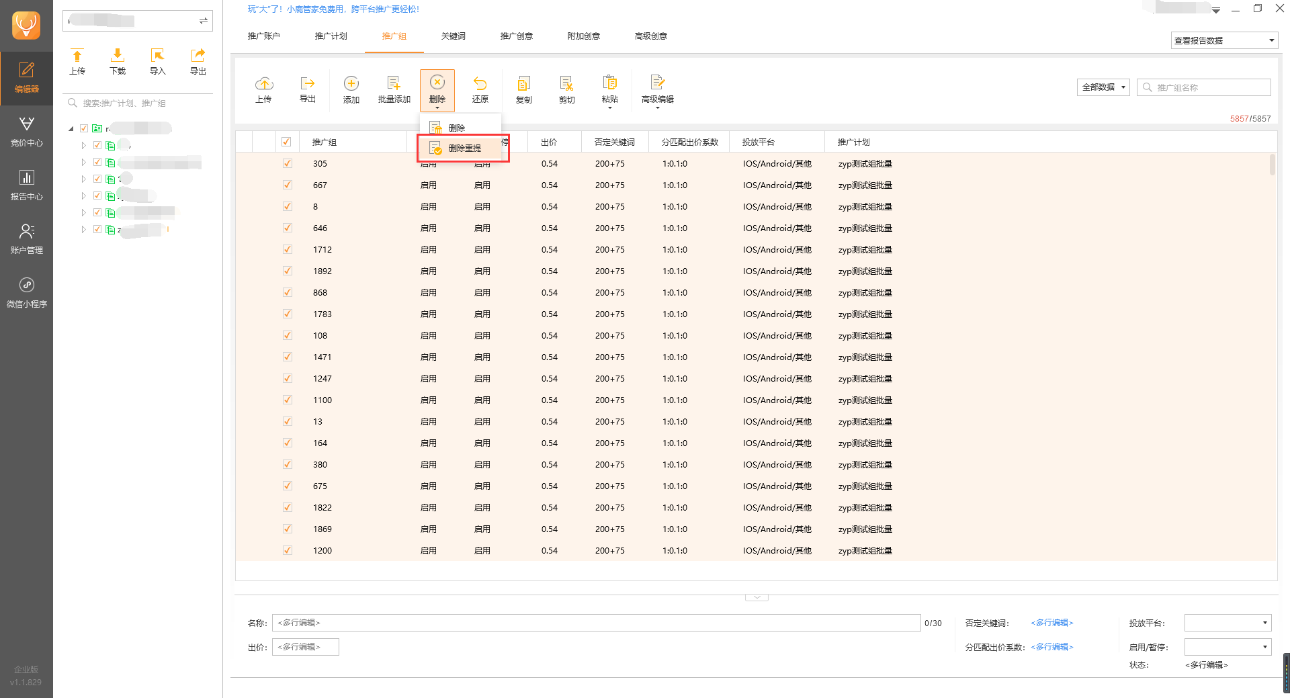The width and height of the screenshot is (1290, 698).
Task: Open the 竞价中心 bidding center
Action: click(x=26, y=132)
